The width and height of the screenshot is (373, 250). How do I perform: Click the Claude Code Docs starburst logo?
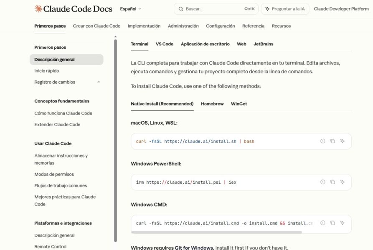(38, 8)
